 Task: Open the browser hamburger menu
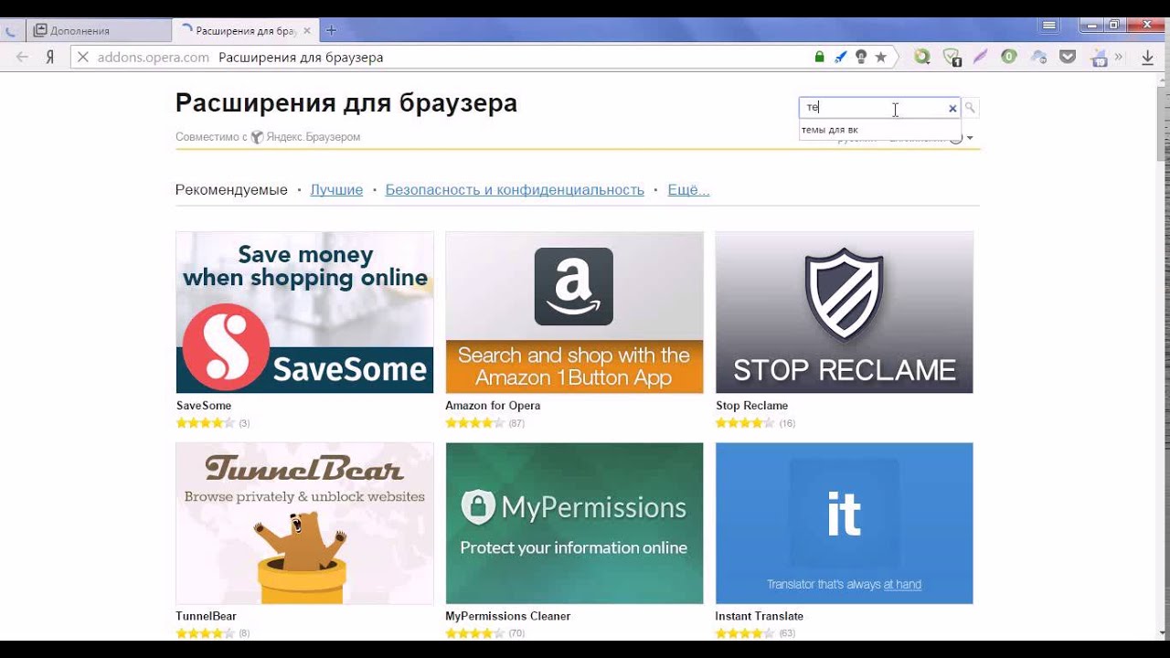click(1049, 26)
